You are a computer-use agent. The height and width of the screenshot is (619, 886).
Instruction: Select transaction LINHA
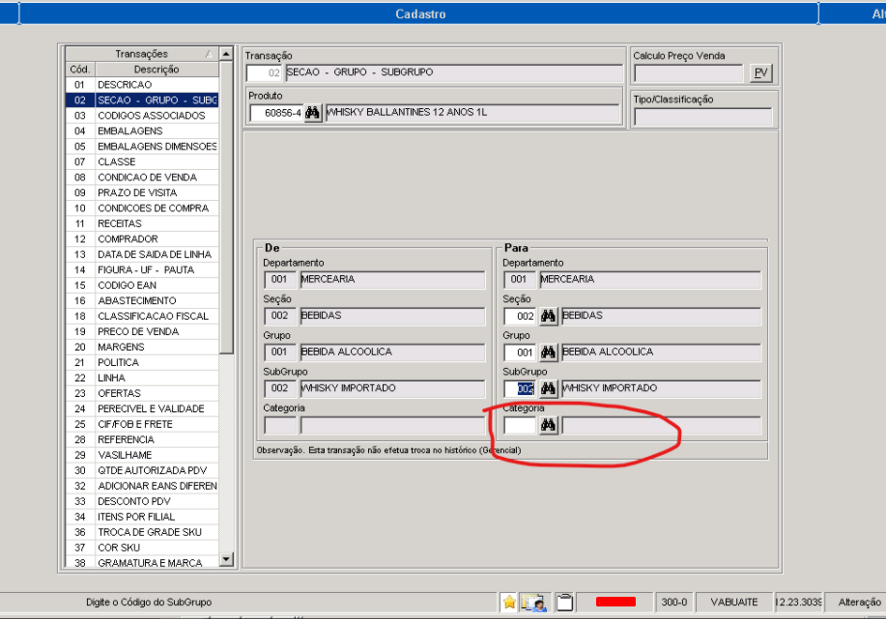click(x=142, y=378)
